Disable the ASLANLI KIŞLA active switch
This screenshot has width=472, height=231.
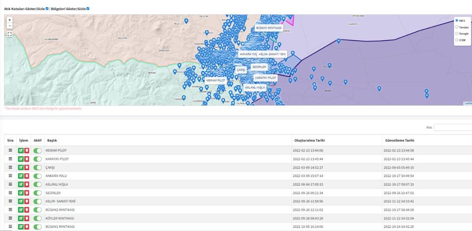pos(37,184)
